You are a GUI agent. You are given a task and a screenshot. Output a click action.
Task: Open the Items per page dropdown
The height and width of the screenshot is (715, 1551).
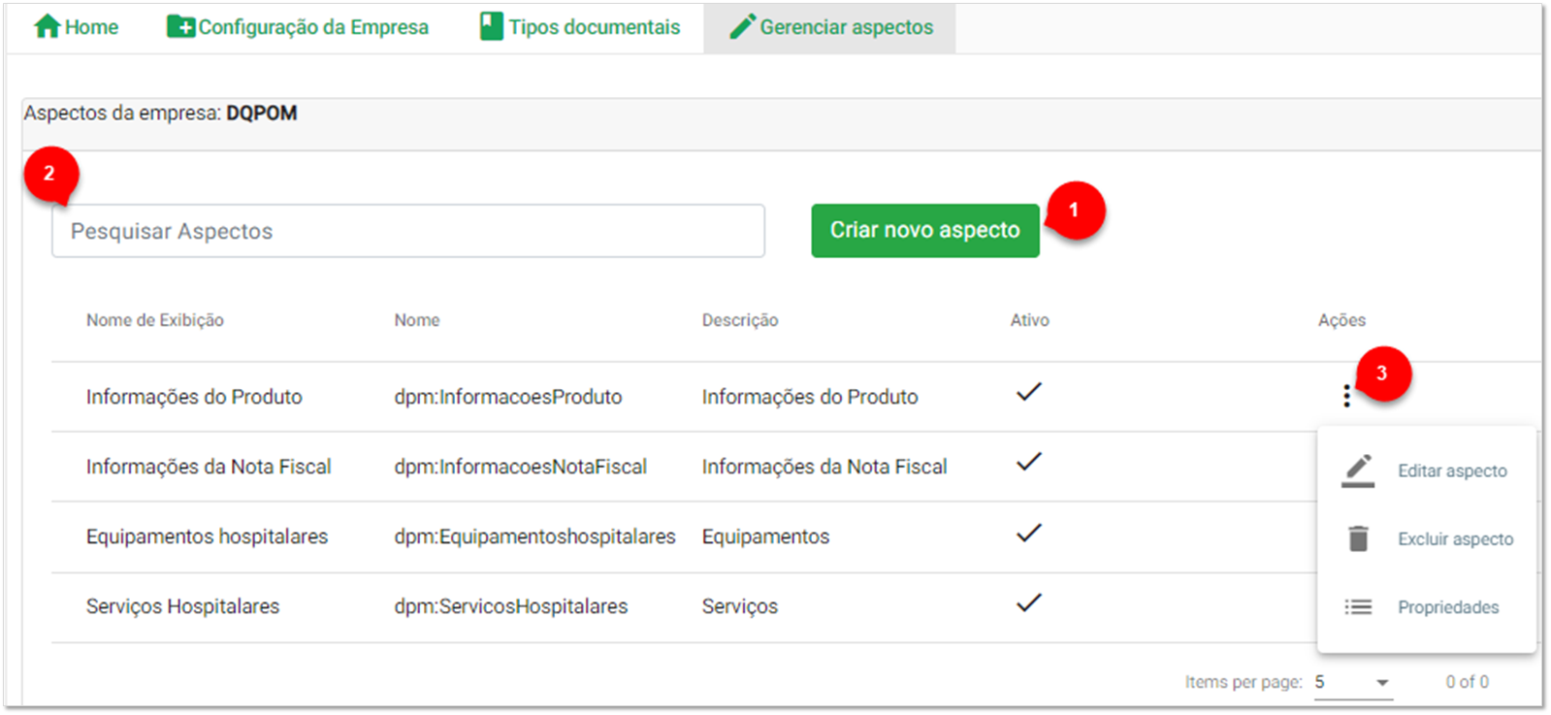(x=1353, y=682)
